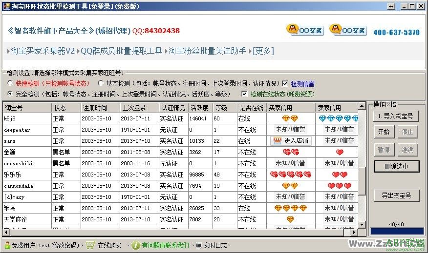This screenshot has width=428, height=253.
Task: Click the app icon in title bar
Action: pyautogui.click(x=6, y=6)
